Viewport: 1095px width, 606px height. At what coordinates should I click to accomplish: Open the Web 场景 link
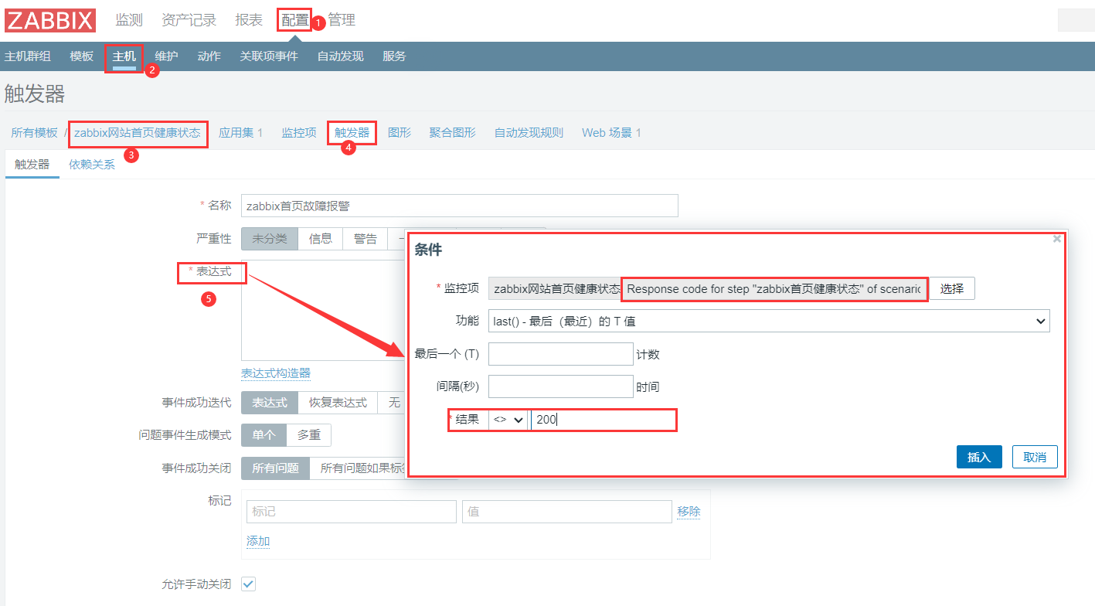tap(607, 133)
